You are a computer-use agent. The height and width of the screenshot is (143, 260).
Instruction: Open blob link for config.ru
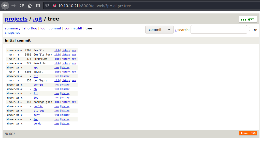coord(57,80)
